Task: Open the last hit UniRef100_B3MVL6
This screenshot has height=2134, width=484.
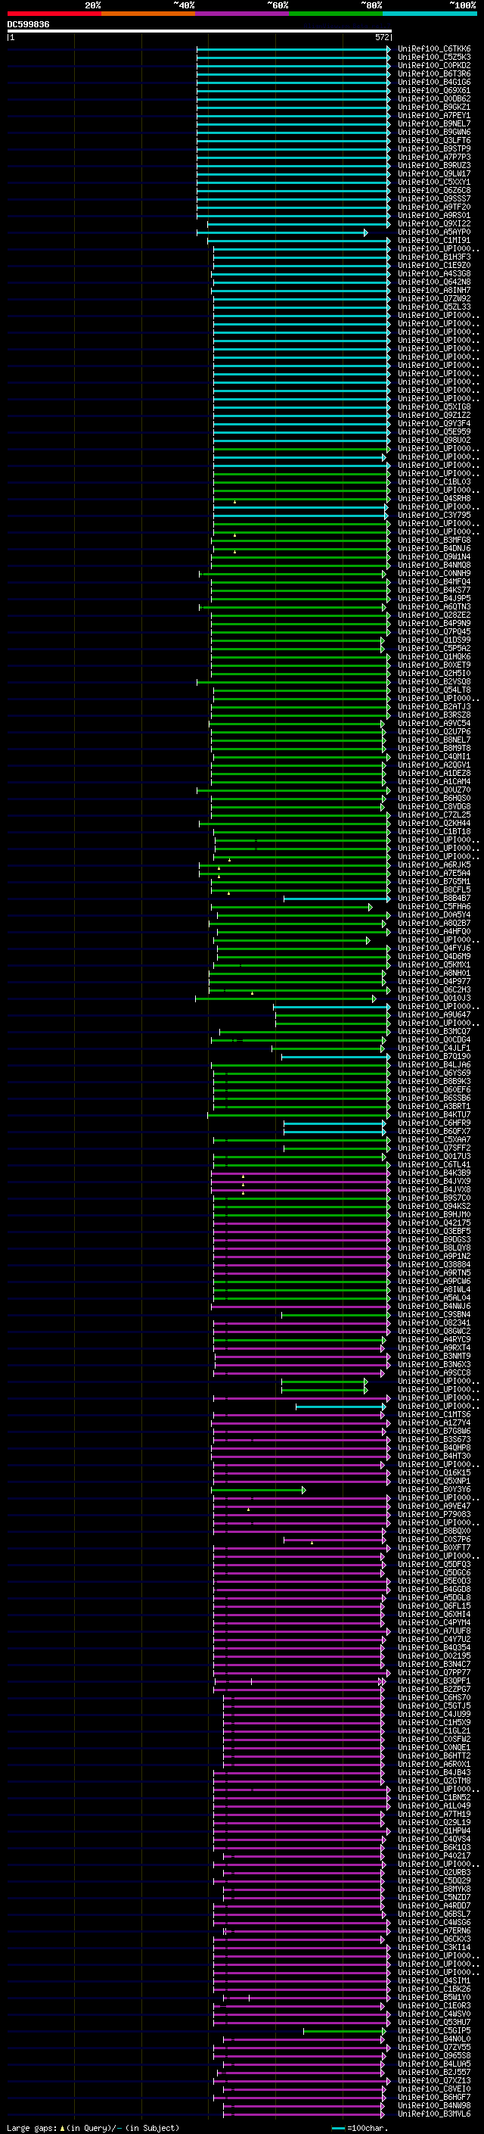Action: pos(434,2114)
